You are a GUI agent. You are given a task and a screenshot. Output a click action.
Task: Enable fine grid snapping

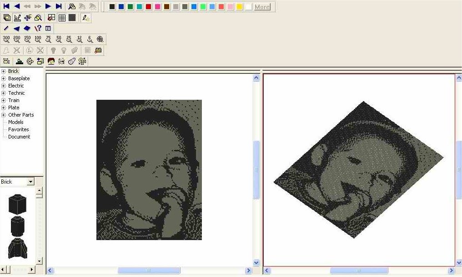[x=72, y=18]
